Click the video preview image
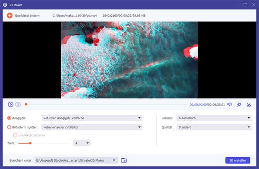The image size is (259, 169). point(129,60)
